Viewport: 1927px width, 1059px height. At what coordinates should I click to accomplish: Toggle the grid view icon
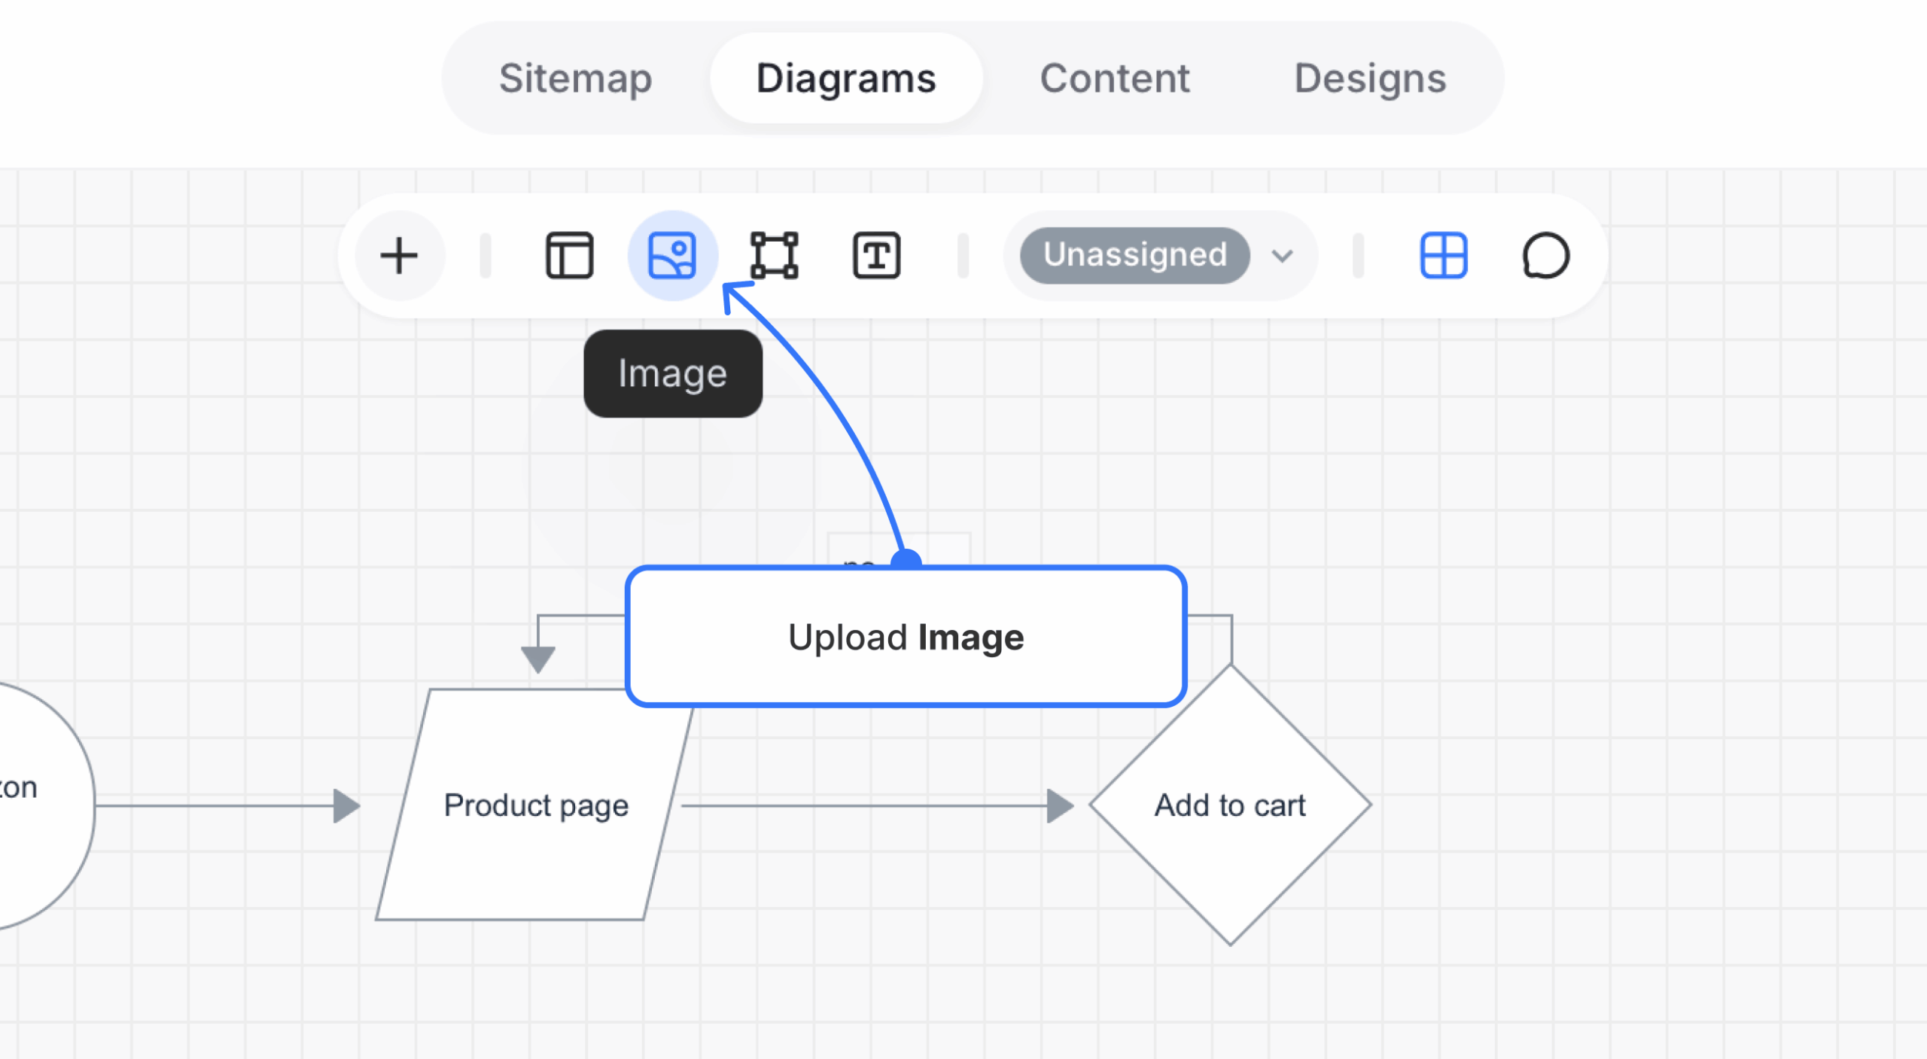click(1443, 256)
